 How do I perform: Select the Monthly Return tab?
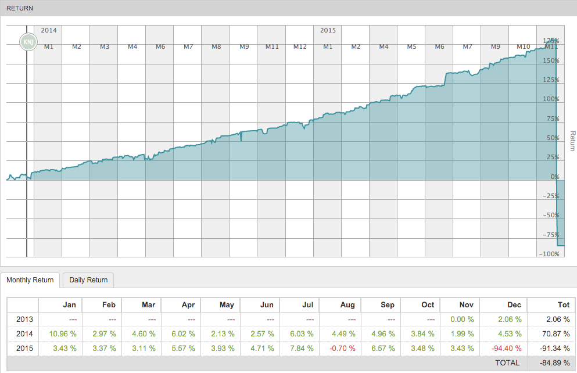click(30, 280)
